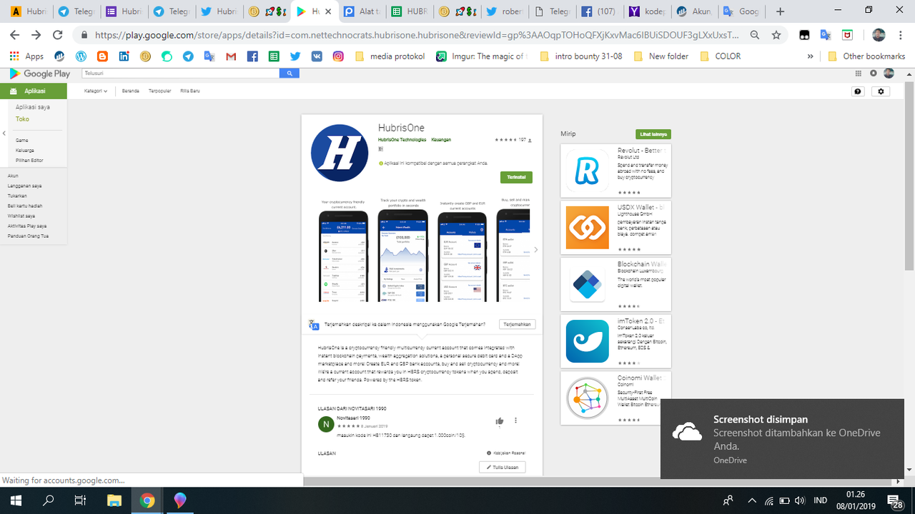Click the browser address bar URL
Viewport: 915px width, 514px height.
417,35
